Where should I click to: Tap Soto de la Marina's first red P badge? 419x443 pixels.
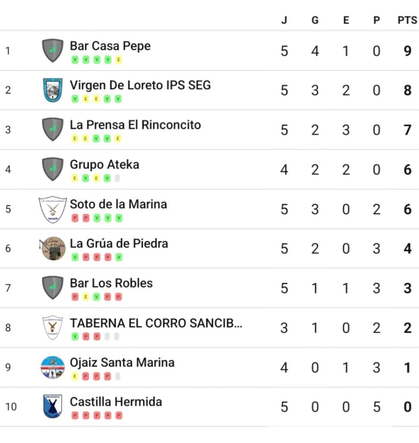tap(75, 218)
